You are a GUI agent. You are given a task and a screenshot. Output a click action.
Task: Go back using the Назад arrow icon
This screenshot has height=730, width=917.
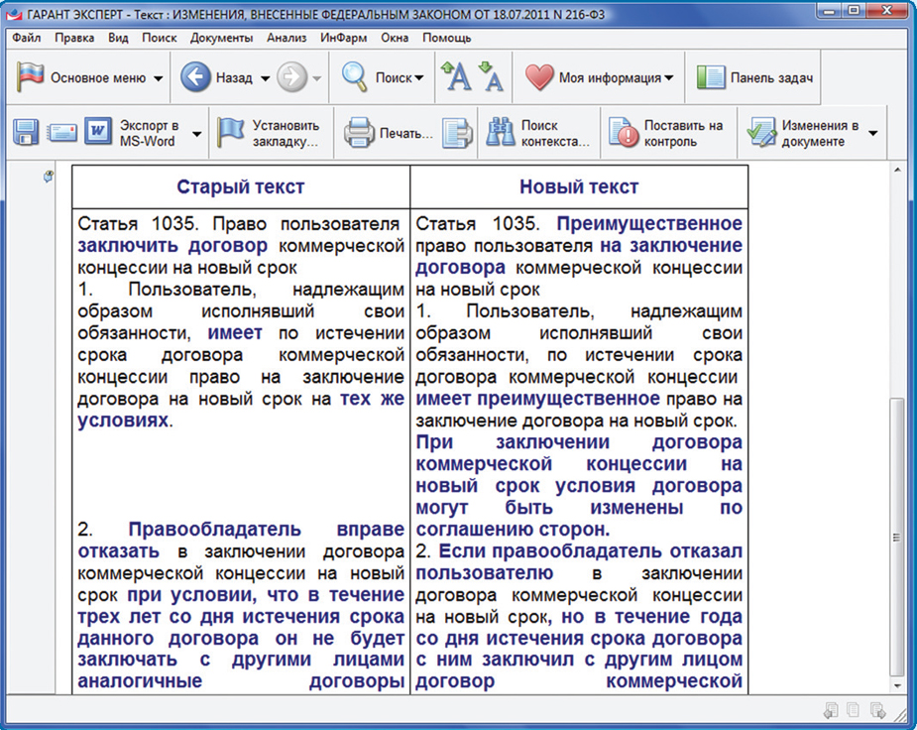click(196, 77)
